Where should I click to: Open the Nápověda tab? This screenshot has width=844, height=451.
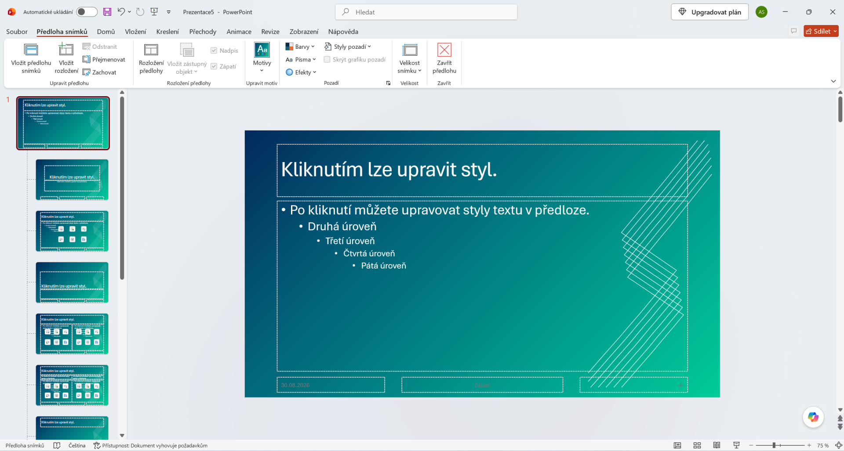click(x=343, y=32)
